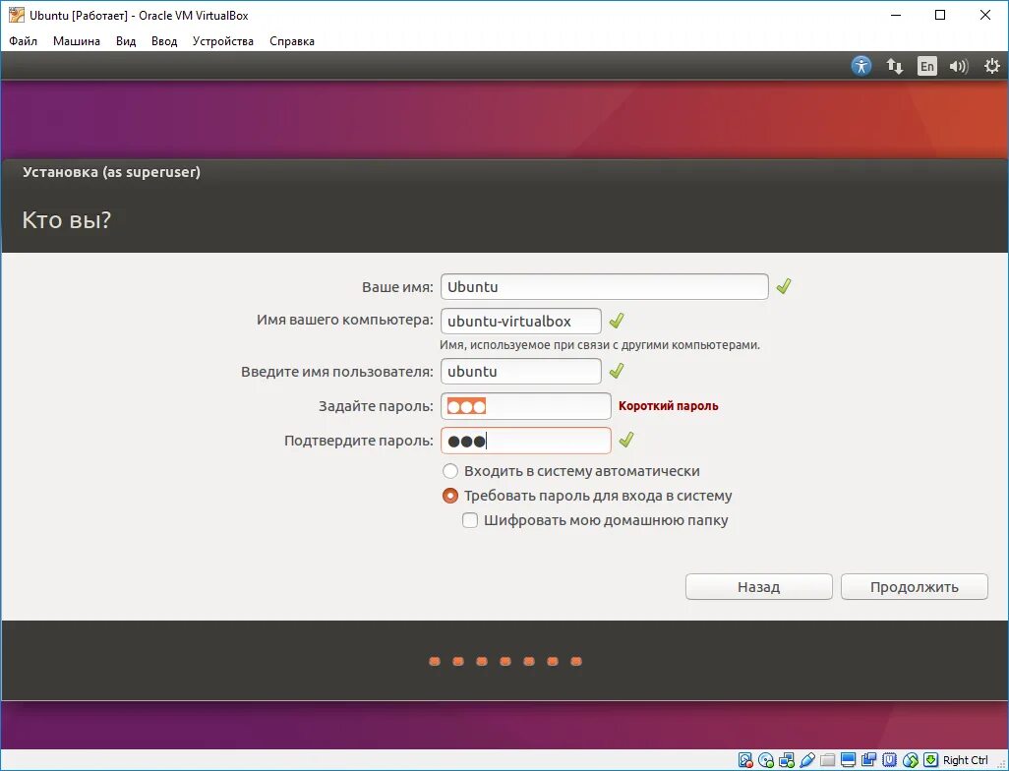Click the Короткий пароль warning text

[x=668, y=406]
